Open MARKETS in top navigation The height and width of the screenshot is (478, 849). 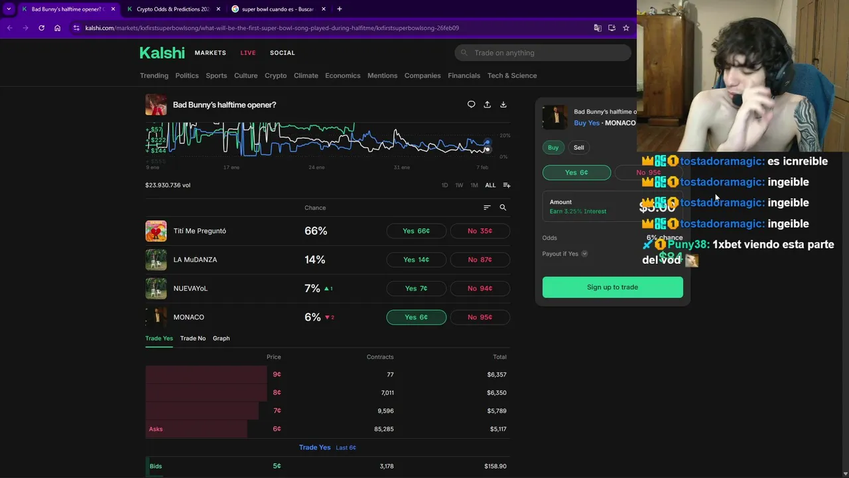[x=210, y=53]
